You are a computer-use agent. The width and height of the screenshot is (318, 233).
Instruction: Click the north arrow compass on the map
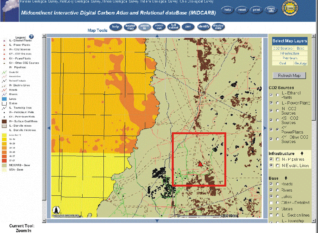(56, 210)
